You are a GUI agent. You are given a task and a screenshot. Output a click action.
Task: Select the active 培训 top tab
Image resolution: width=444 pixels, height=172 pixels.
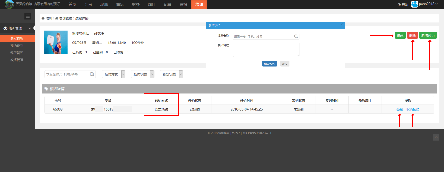199,4
